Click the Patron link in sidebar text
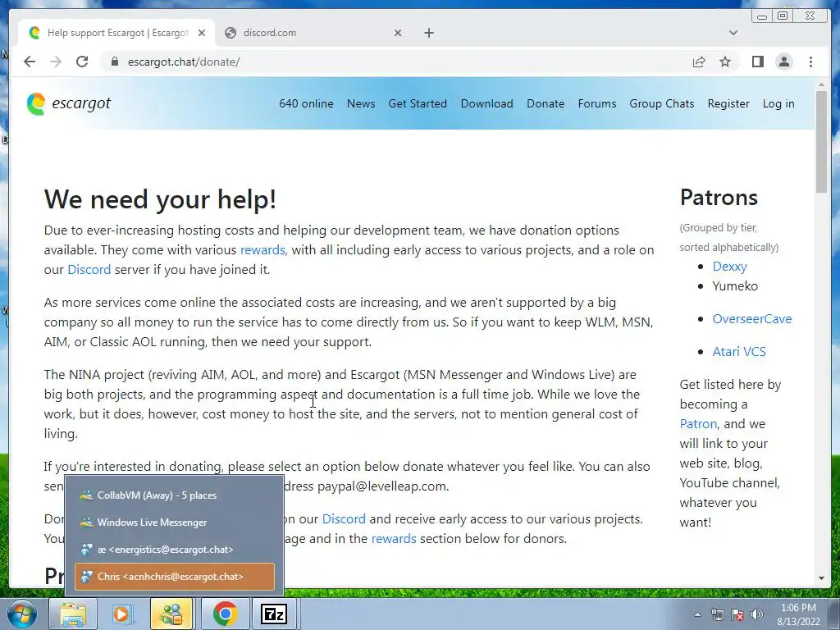The image size is (840, 630). [698, 424]
